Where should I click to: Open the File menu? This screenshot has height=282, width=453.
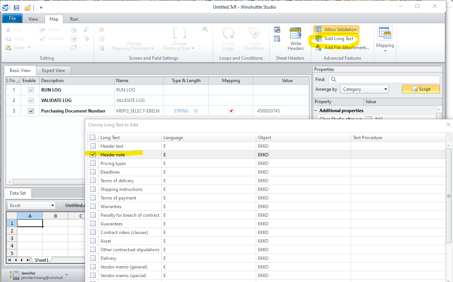[x=12, y=18]
